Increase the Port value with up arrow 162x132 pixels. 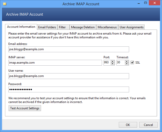[x=113, y=61]
